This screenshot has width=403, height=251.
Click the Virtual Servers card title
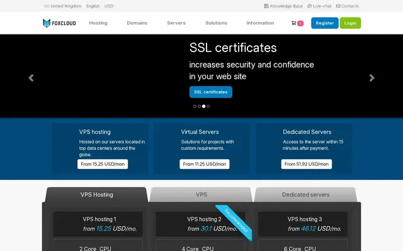click(x=200, y=132)
